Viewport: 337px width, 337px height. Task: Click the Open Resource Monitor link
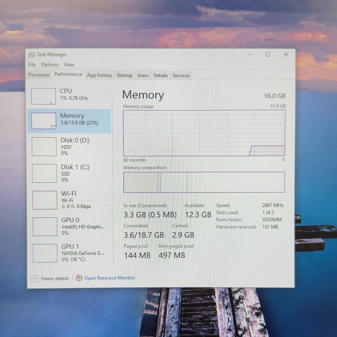point(110,278)
